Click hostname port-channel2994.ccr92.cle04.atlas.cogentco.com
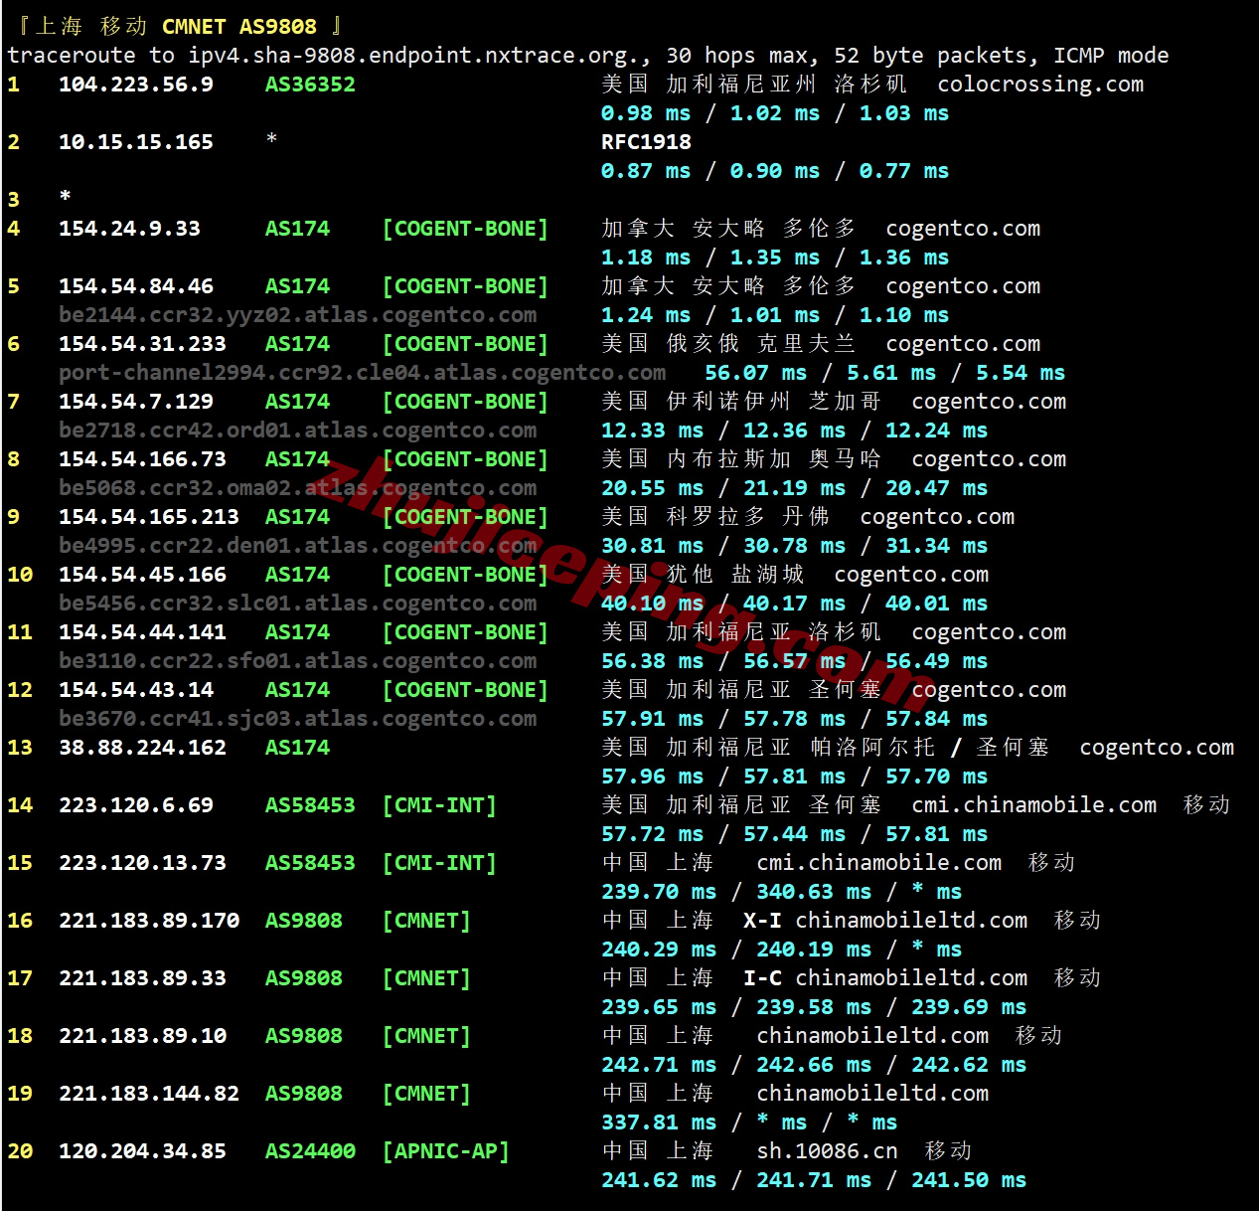1259x1211 pixels. 362,373
